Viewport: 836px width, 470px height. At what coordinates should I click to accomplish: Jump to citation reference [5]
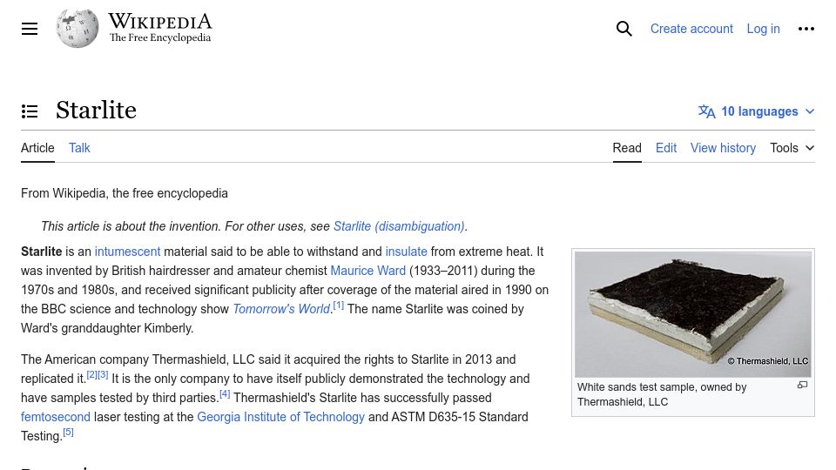[68, 433]
